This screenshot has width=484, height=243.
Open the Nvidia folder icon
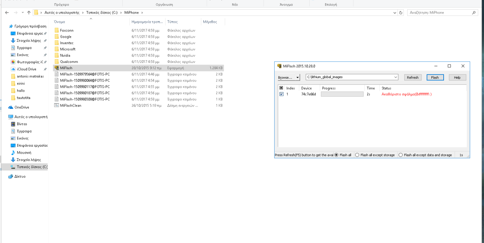pyautogui.click(x=57, y=55)
